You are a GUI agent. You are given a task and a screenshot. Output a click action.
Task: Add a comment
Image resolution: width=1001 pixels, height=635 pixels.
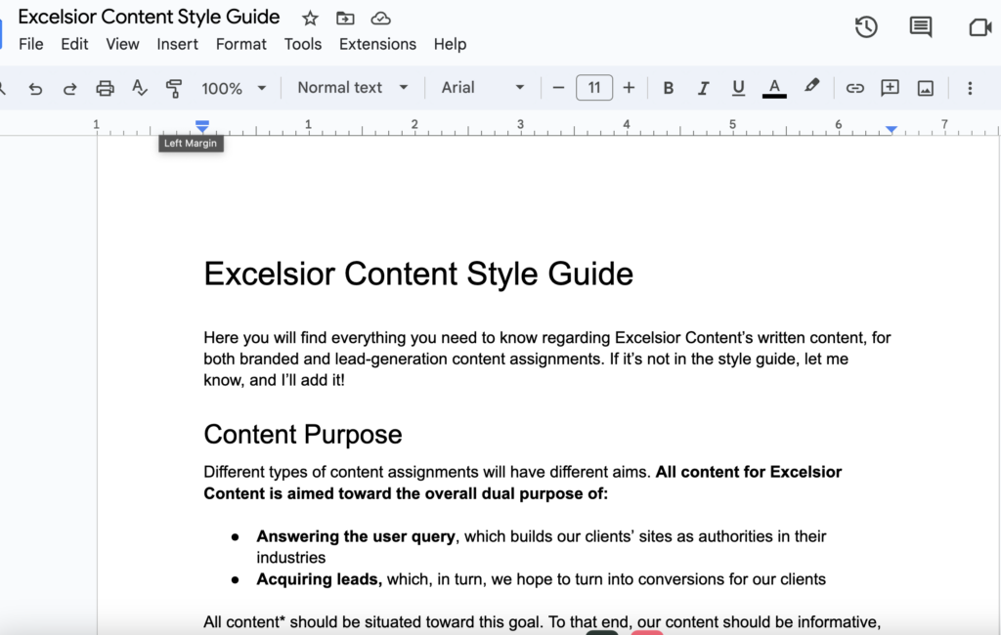(x=890, y=87)
